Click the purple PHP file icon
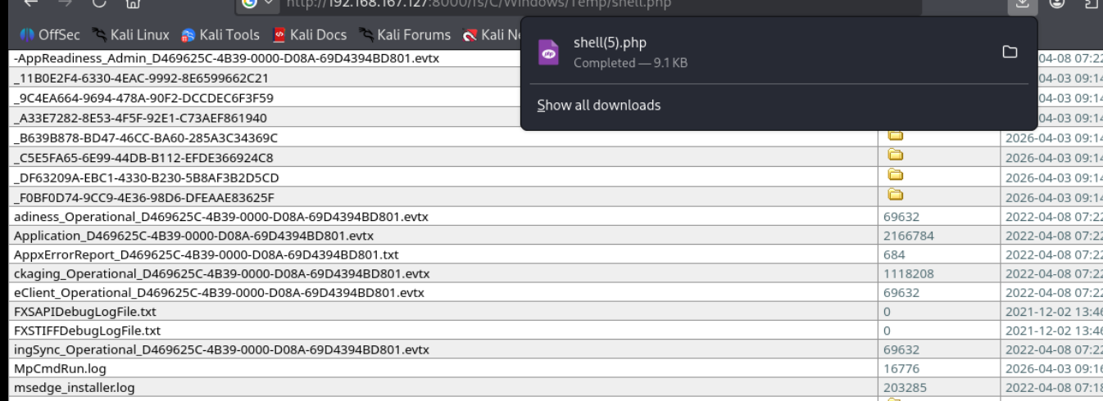Screen dimensions: 1103x401 tap(549, 52)
